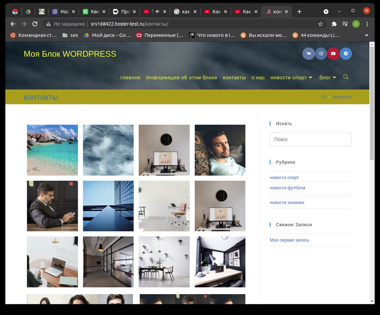This screenshot has height=315, width=380.
Task: Click the browser forward arrow
Action: coord(24,24)
